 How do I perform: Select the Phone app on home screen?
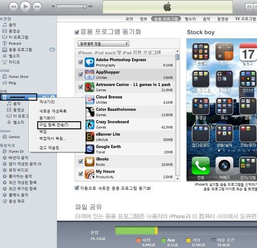pyautogui.click(x=201, y=166)
